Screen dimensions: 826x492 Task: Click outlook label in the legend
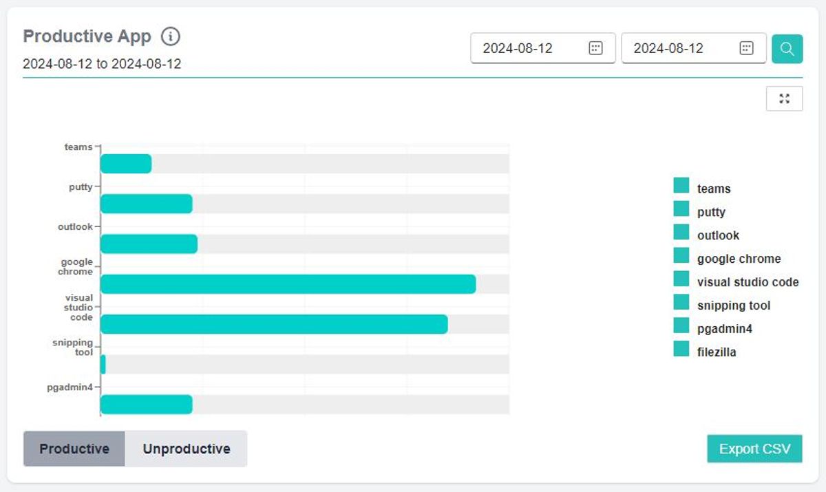pyautogui.click(x=718, y=235)
